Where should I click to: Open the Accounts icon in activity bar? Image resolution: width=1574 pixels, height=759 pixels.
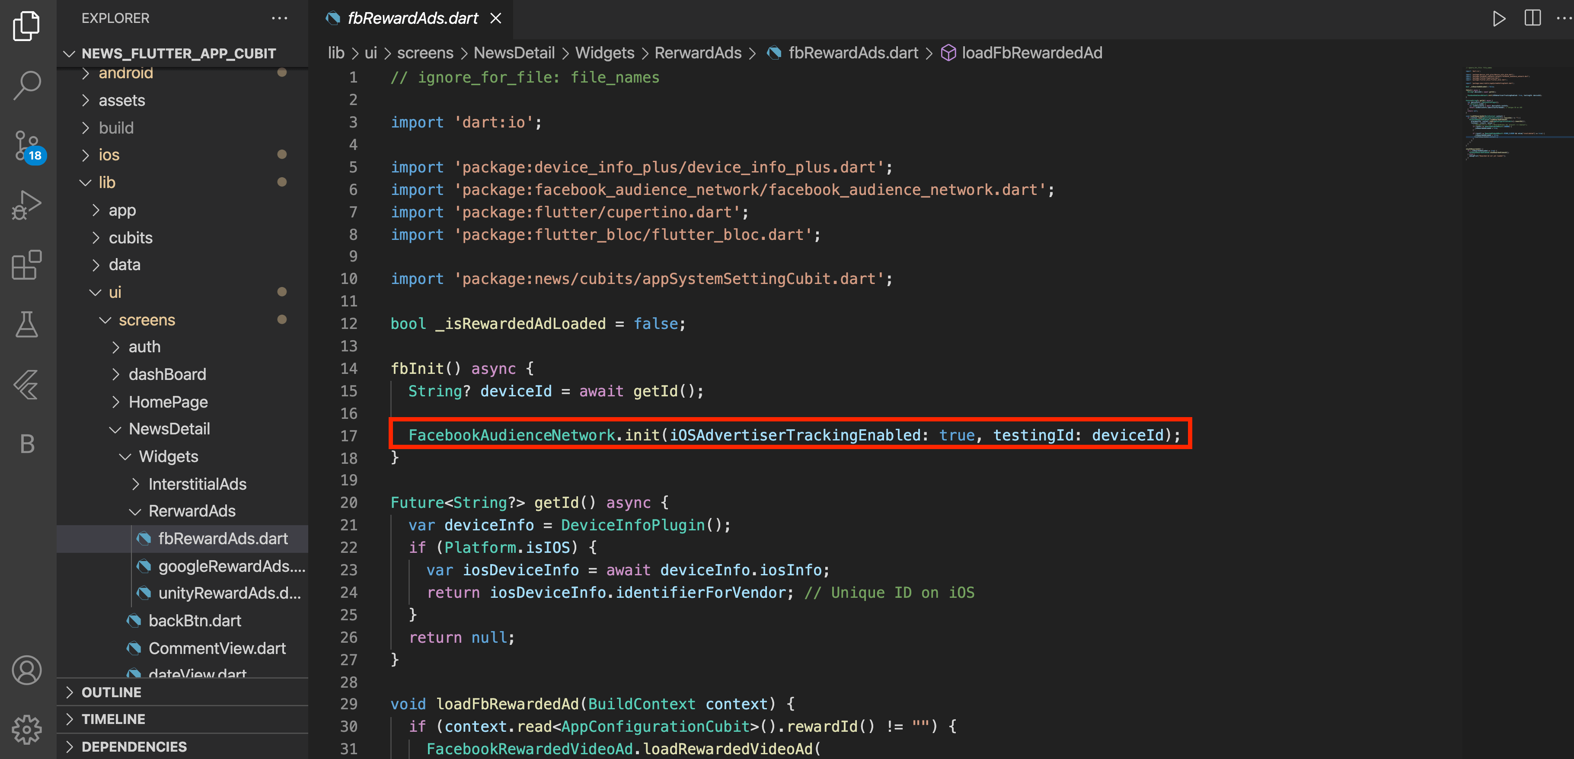tap(27, 670)
